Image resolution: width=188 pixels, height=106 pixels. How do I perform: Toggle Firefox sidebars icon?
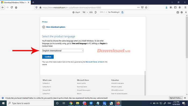click(x=175, y=8)
